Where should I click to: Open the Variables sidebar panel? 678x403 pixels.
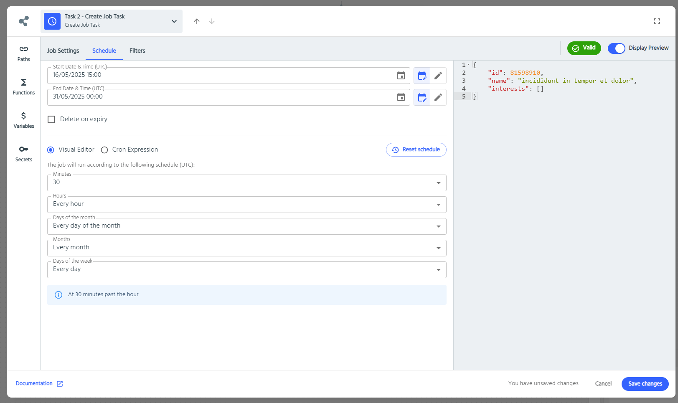pos(24,120)
